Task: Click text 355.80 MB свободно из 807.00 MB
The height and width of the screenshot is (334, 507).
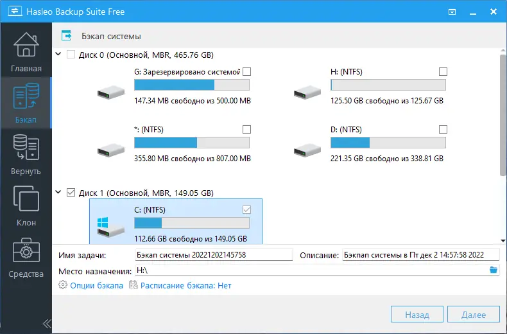Action: click(x=193, y=159)
